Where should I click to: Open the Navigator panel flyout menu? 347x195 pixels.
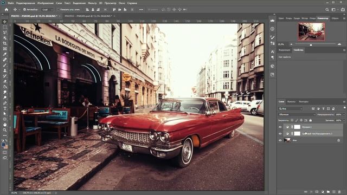344,18
